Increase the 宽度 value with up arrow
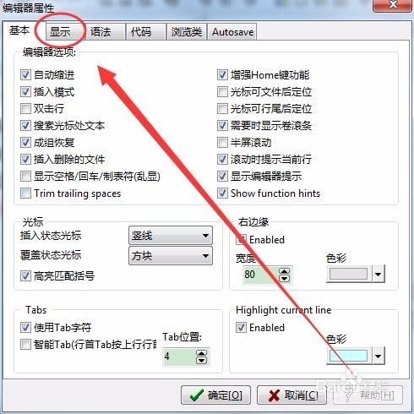This screenshot has height=414, width=414. click(284, 271)
